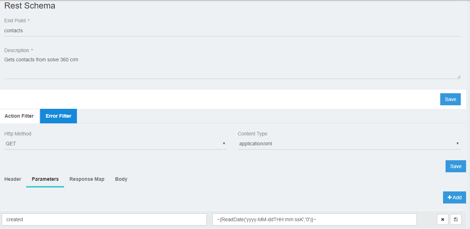This screenshot has height=229, width=470.
Task: Select the Content Type label
Action: (x=252, y=134)
